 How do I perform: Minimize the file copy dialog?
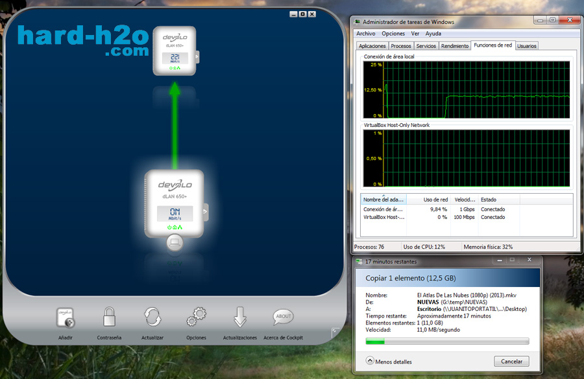500,260
